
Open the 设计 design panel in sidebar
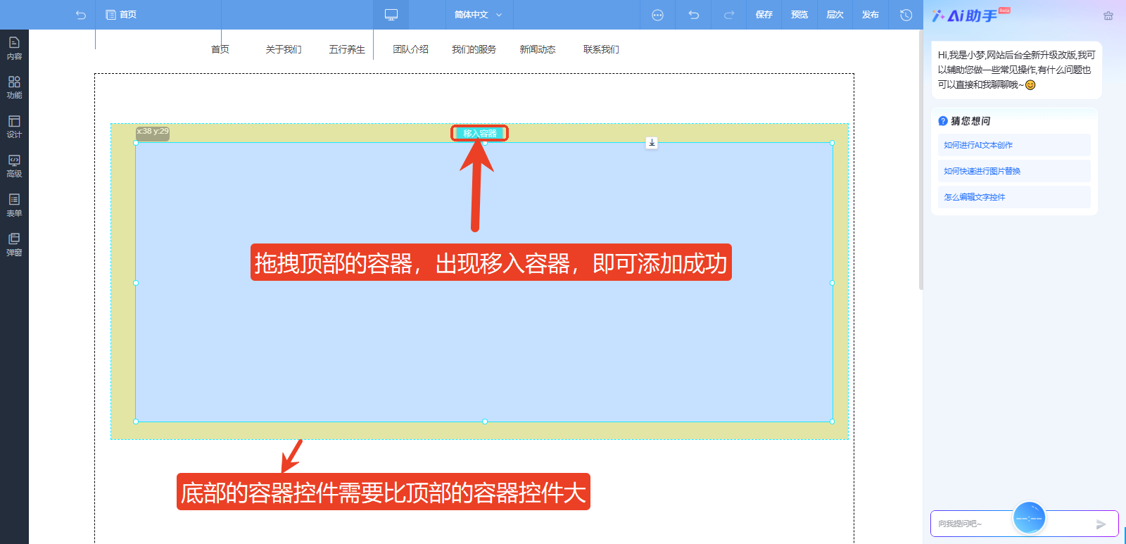pyautogui.click(x=14, y=127)
